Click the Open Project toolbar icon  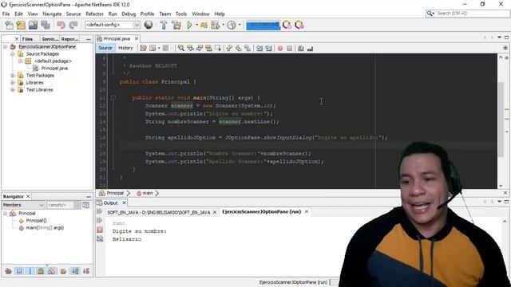33,25
